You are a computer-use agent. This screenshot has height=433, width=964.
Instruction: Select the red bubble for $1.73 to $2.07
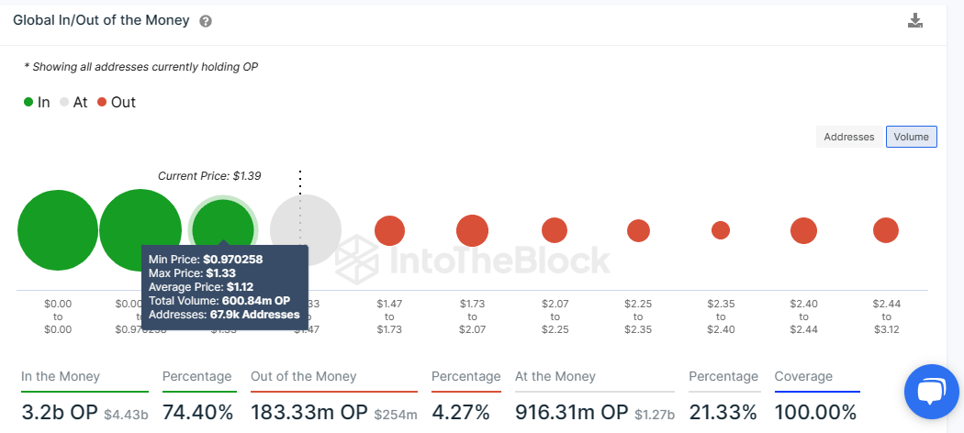pos(472,230)
